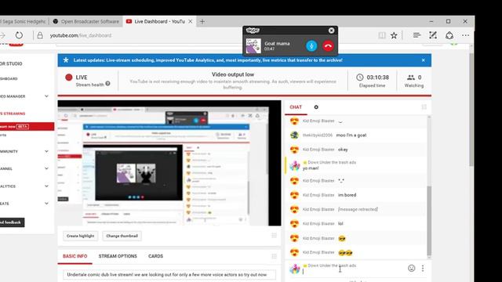Switch to CARDS tab
This screenshot has height=282, width=502.
coord(155,256)
